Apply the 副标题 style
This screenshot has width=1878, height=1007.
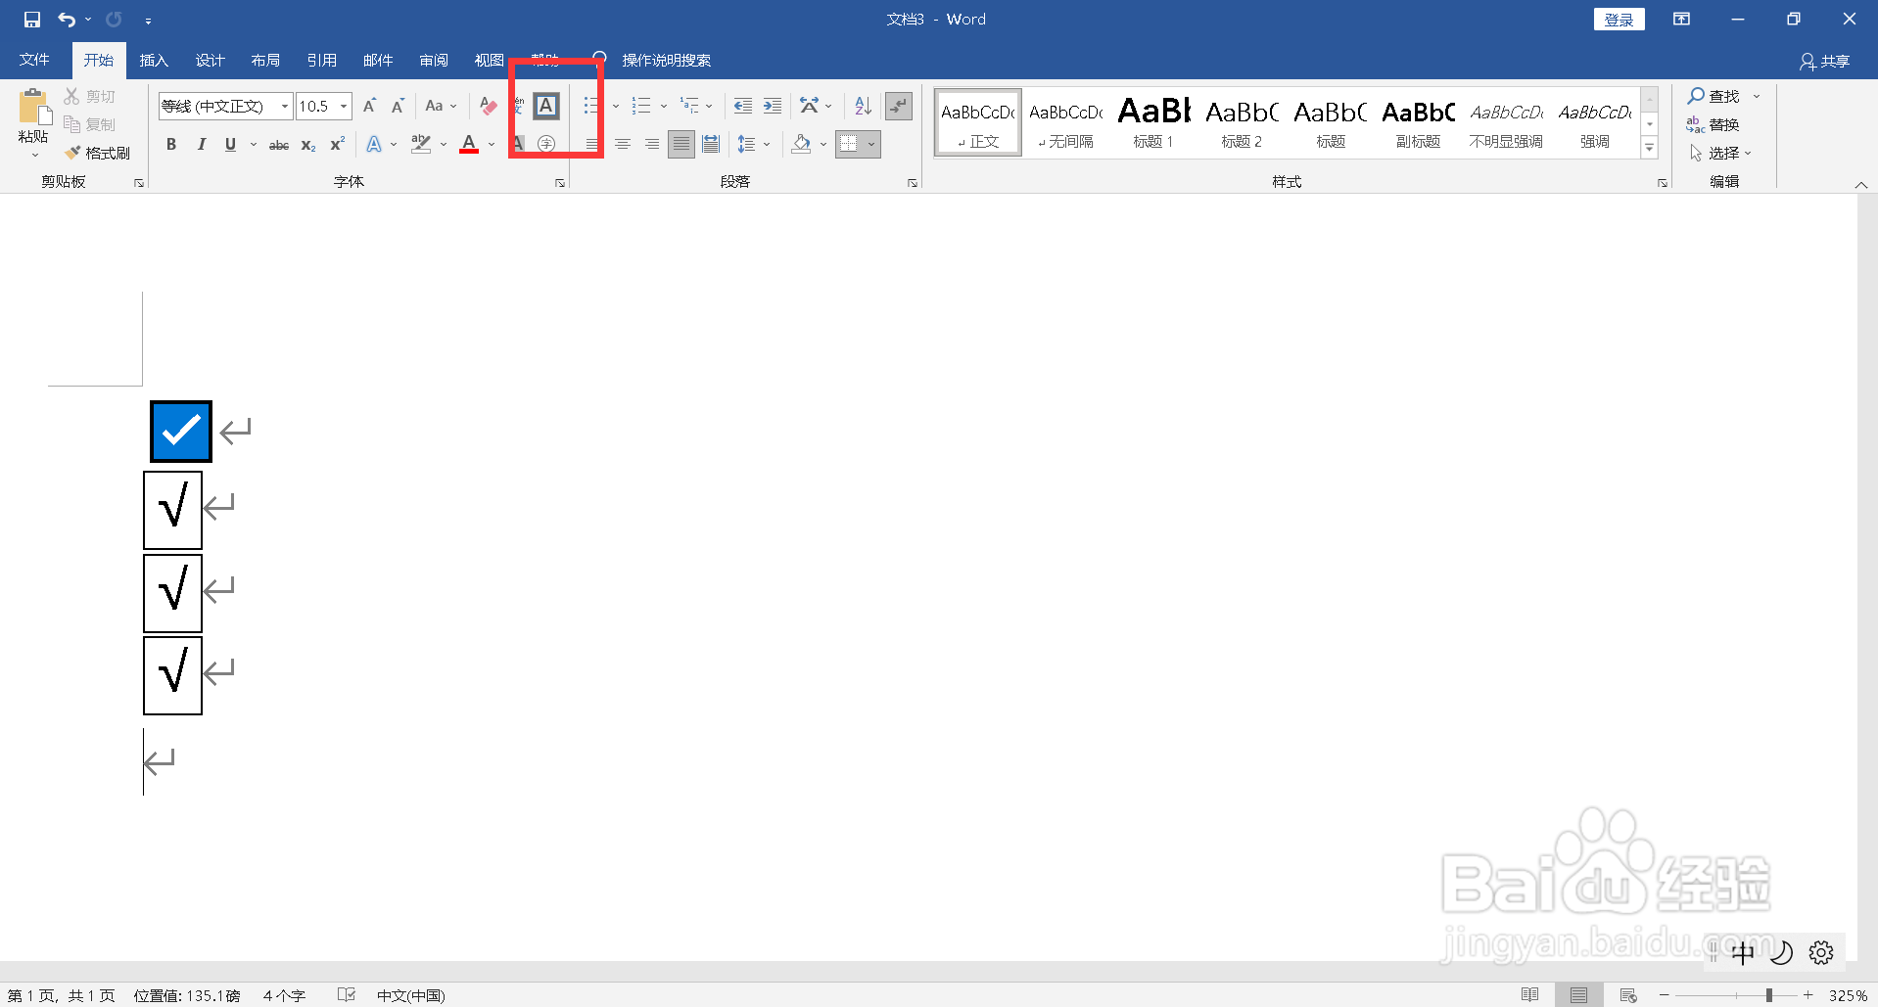click(1418, 123)
